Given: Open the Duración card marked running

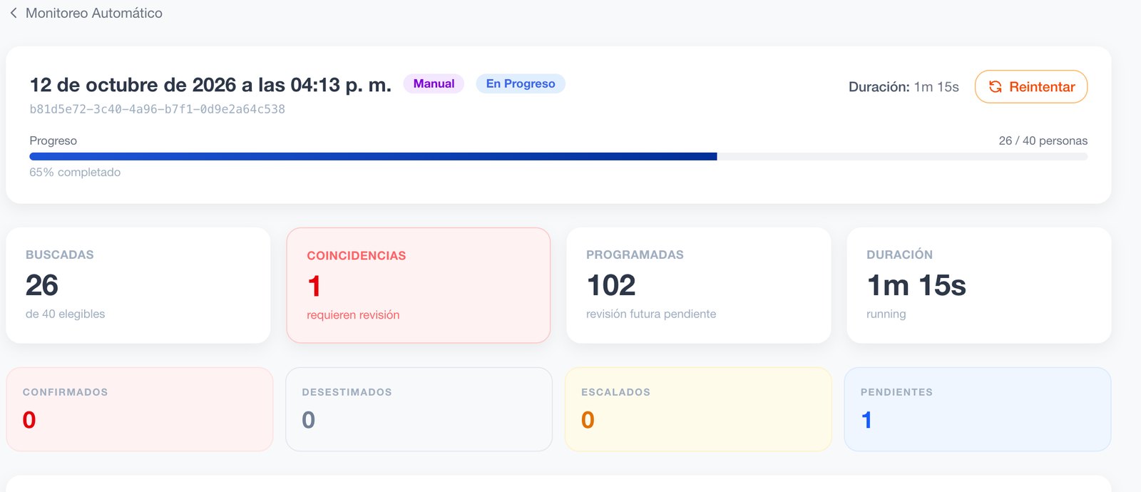Looking at the screenshot, I should [979, 285].
